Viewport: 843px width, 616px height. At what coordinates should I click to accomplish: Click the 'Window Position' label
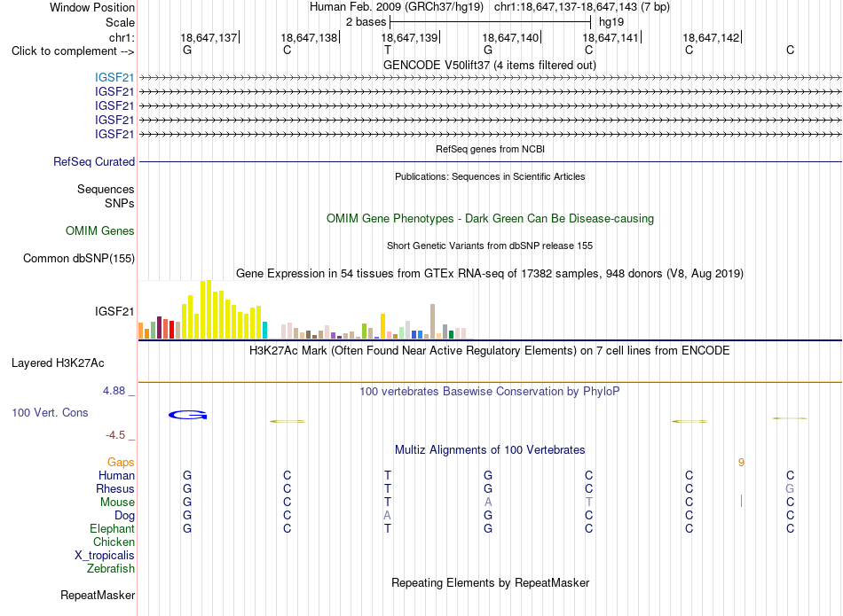(x=92, y=7)
